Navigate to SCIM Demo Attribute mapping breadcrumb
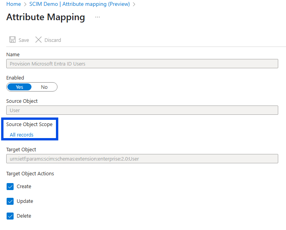The width and height of the screenshot is (286, 230). coord(80,4)
